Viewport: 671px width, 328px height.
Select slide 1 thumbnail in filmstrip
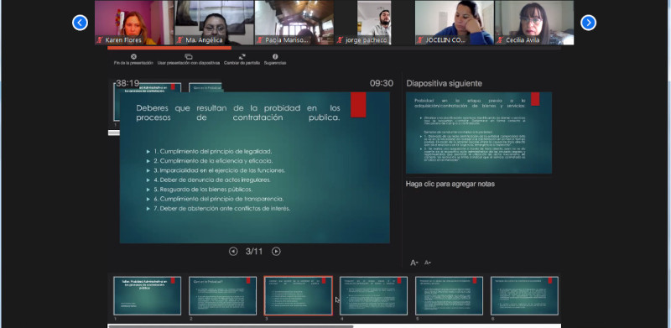(x=148, y=296)
